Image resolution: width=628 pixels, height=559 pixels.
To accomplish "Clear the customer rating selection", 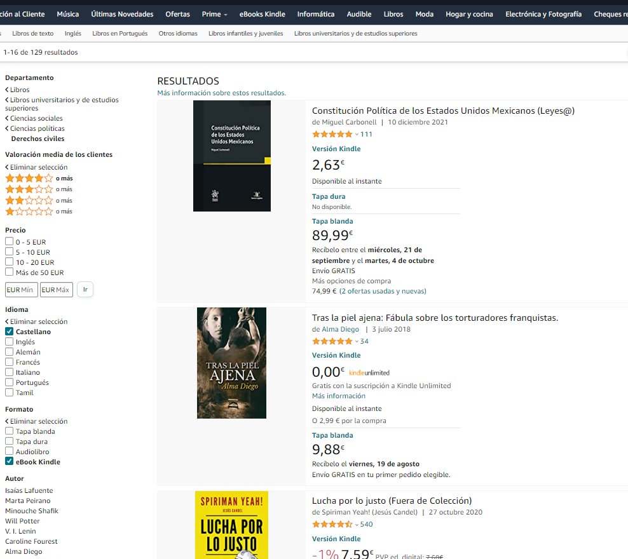I will coord(36,167).
